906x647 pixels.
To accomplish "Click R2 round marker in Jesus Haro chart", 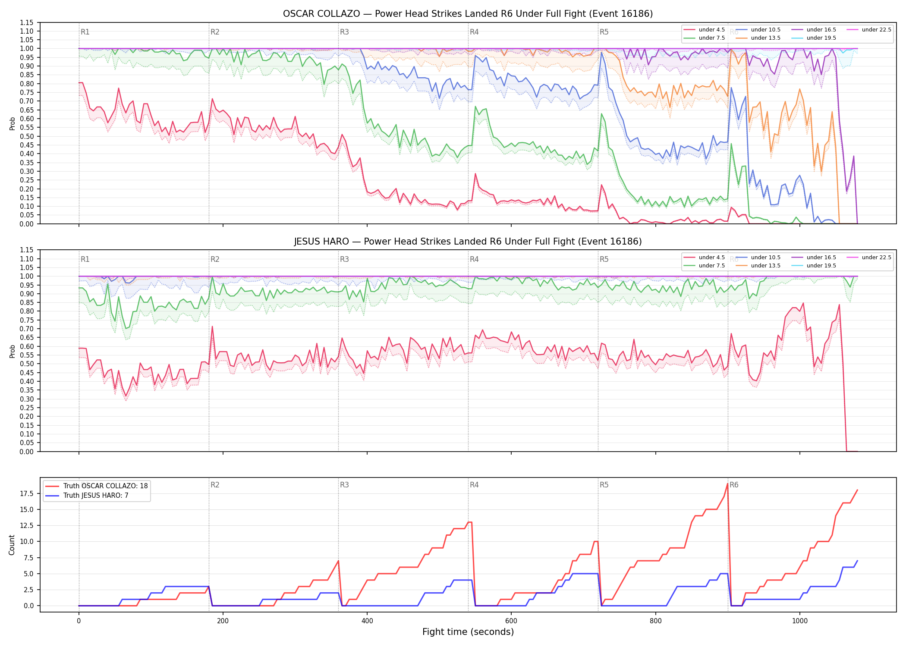I will (x=215, y=259).
